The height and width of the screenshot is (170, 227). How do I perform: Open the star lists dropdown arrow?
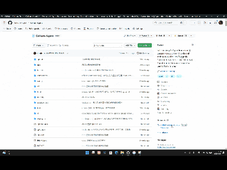click(x=191, y=36)
